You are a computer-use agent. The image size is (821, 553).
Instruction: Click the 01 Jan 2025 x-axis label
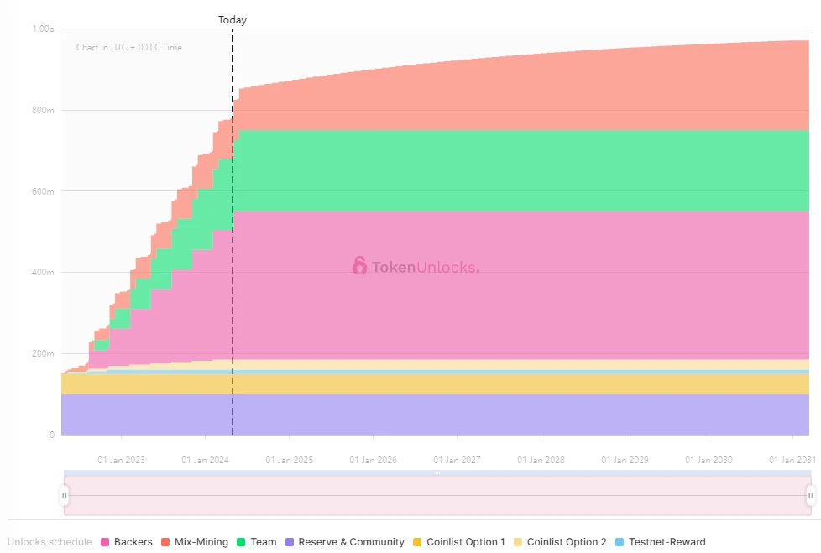click(289, 460)
